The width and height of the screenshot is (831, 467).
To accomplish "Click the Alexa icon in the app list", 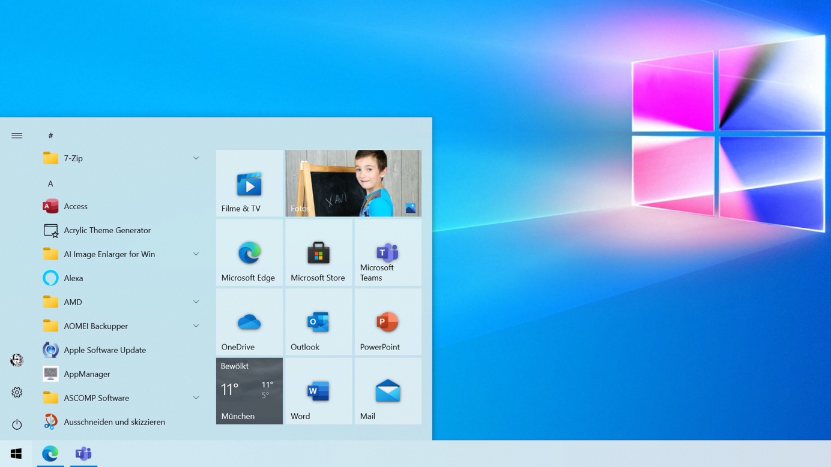I will tap(50, 278).
